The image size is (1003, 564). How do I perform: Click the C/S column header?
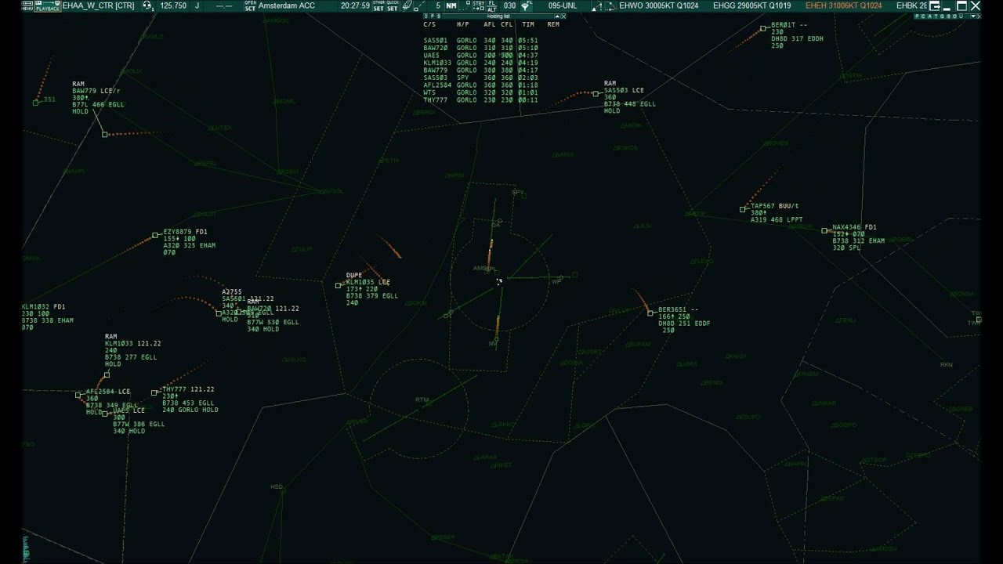(x=429, y=24)
